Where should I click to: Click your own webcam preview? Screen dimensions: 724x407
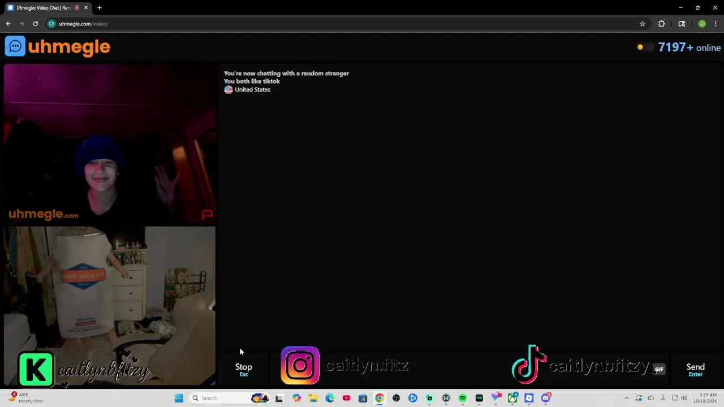[x=110, y=306]
